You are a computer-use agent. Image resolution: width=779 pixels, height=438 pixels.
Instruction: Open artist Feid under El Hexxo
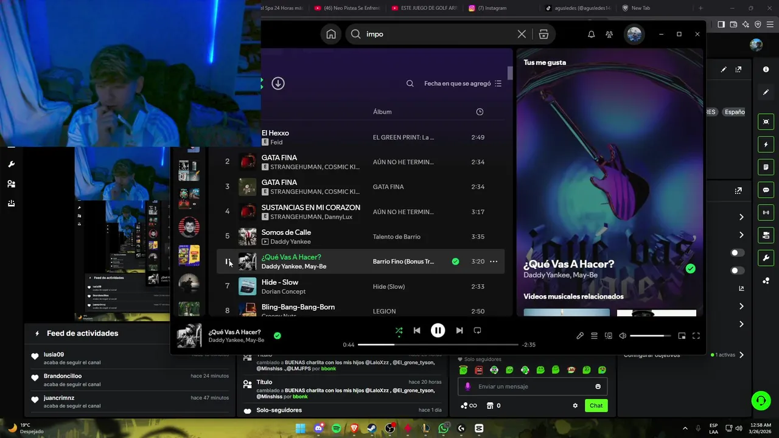[276, 142]
